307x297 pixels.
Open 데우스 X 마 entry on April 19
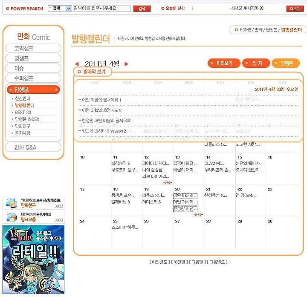click(x=153, y=195)
